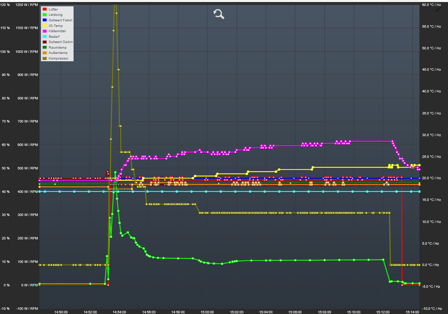
Task: Click the 14:54:00 time axis label
Action: pyautogui.click(x=119, y=312)
